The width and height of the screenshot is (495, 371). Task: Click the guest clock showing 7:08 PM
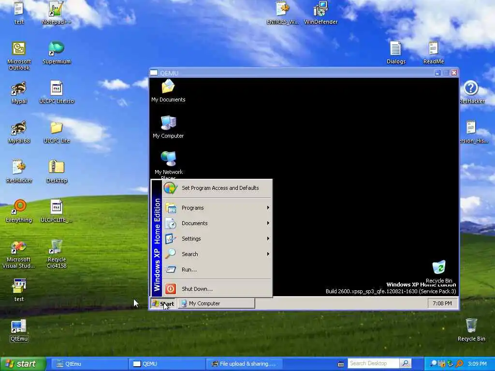pyautogui.click(x=442, y=303)
